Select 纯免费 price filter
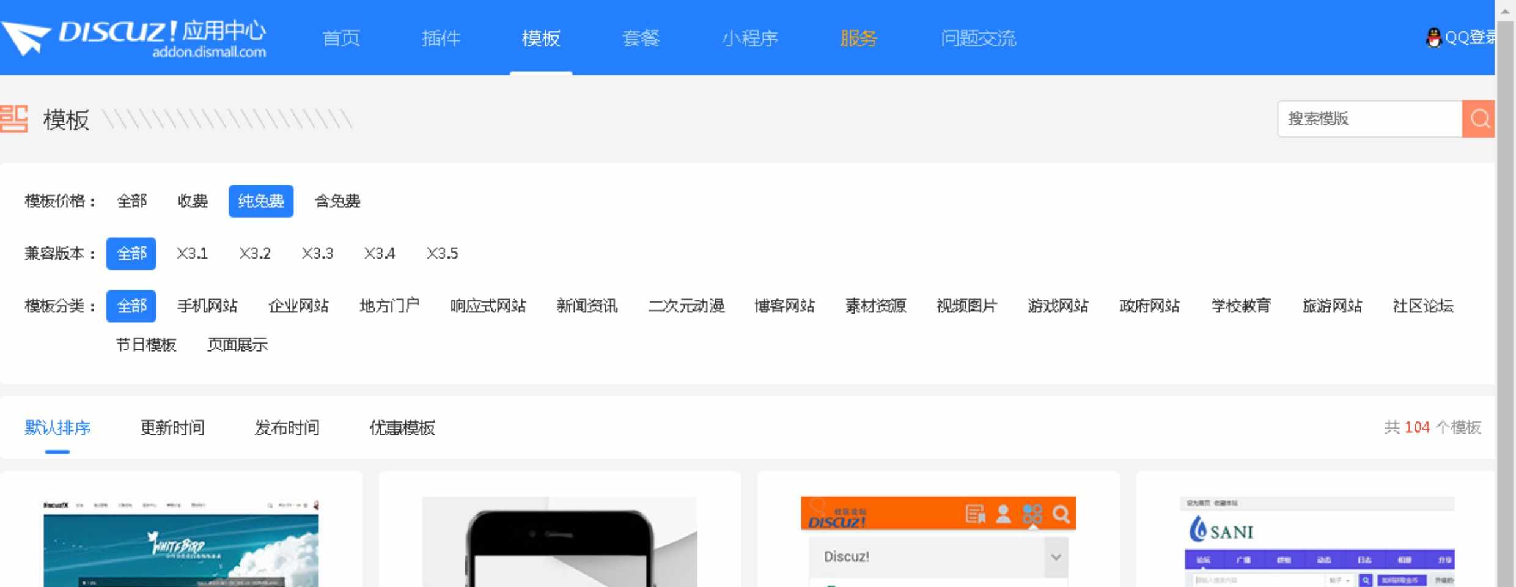 click(x=261, y=201)
